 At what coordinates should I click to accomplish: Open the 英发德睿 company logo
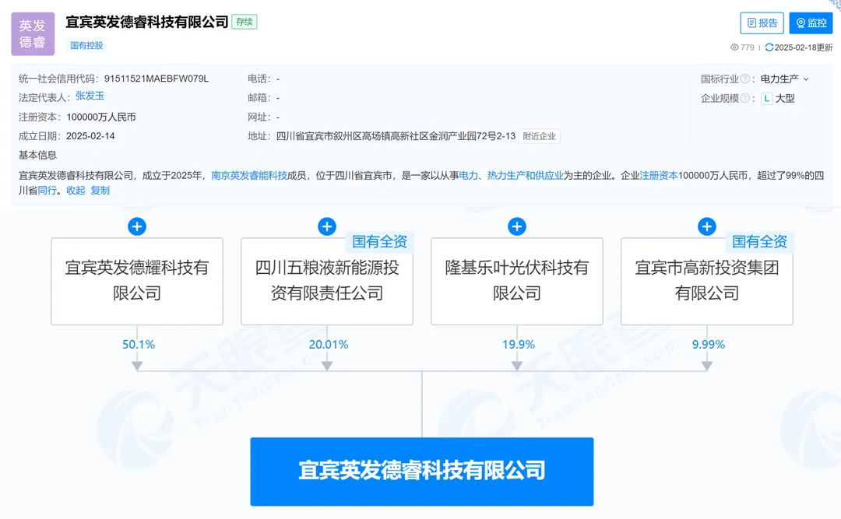tap(33, 34)
